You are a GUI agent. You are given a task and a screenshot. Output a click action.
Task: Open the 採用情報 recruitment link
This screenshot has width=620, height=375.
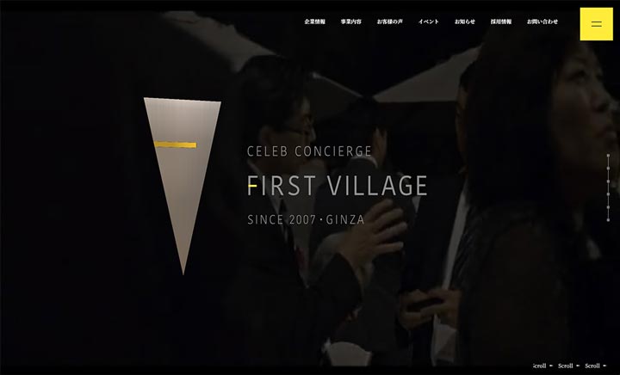click(501, 22)
